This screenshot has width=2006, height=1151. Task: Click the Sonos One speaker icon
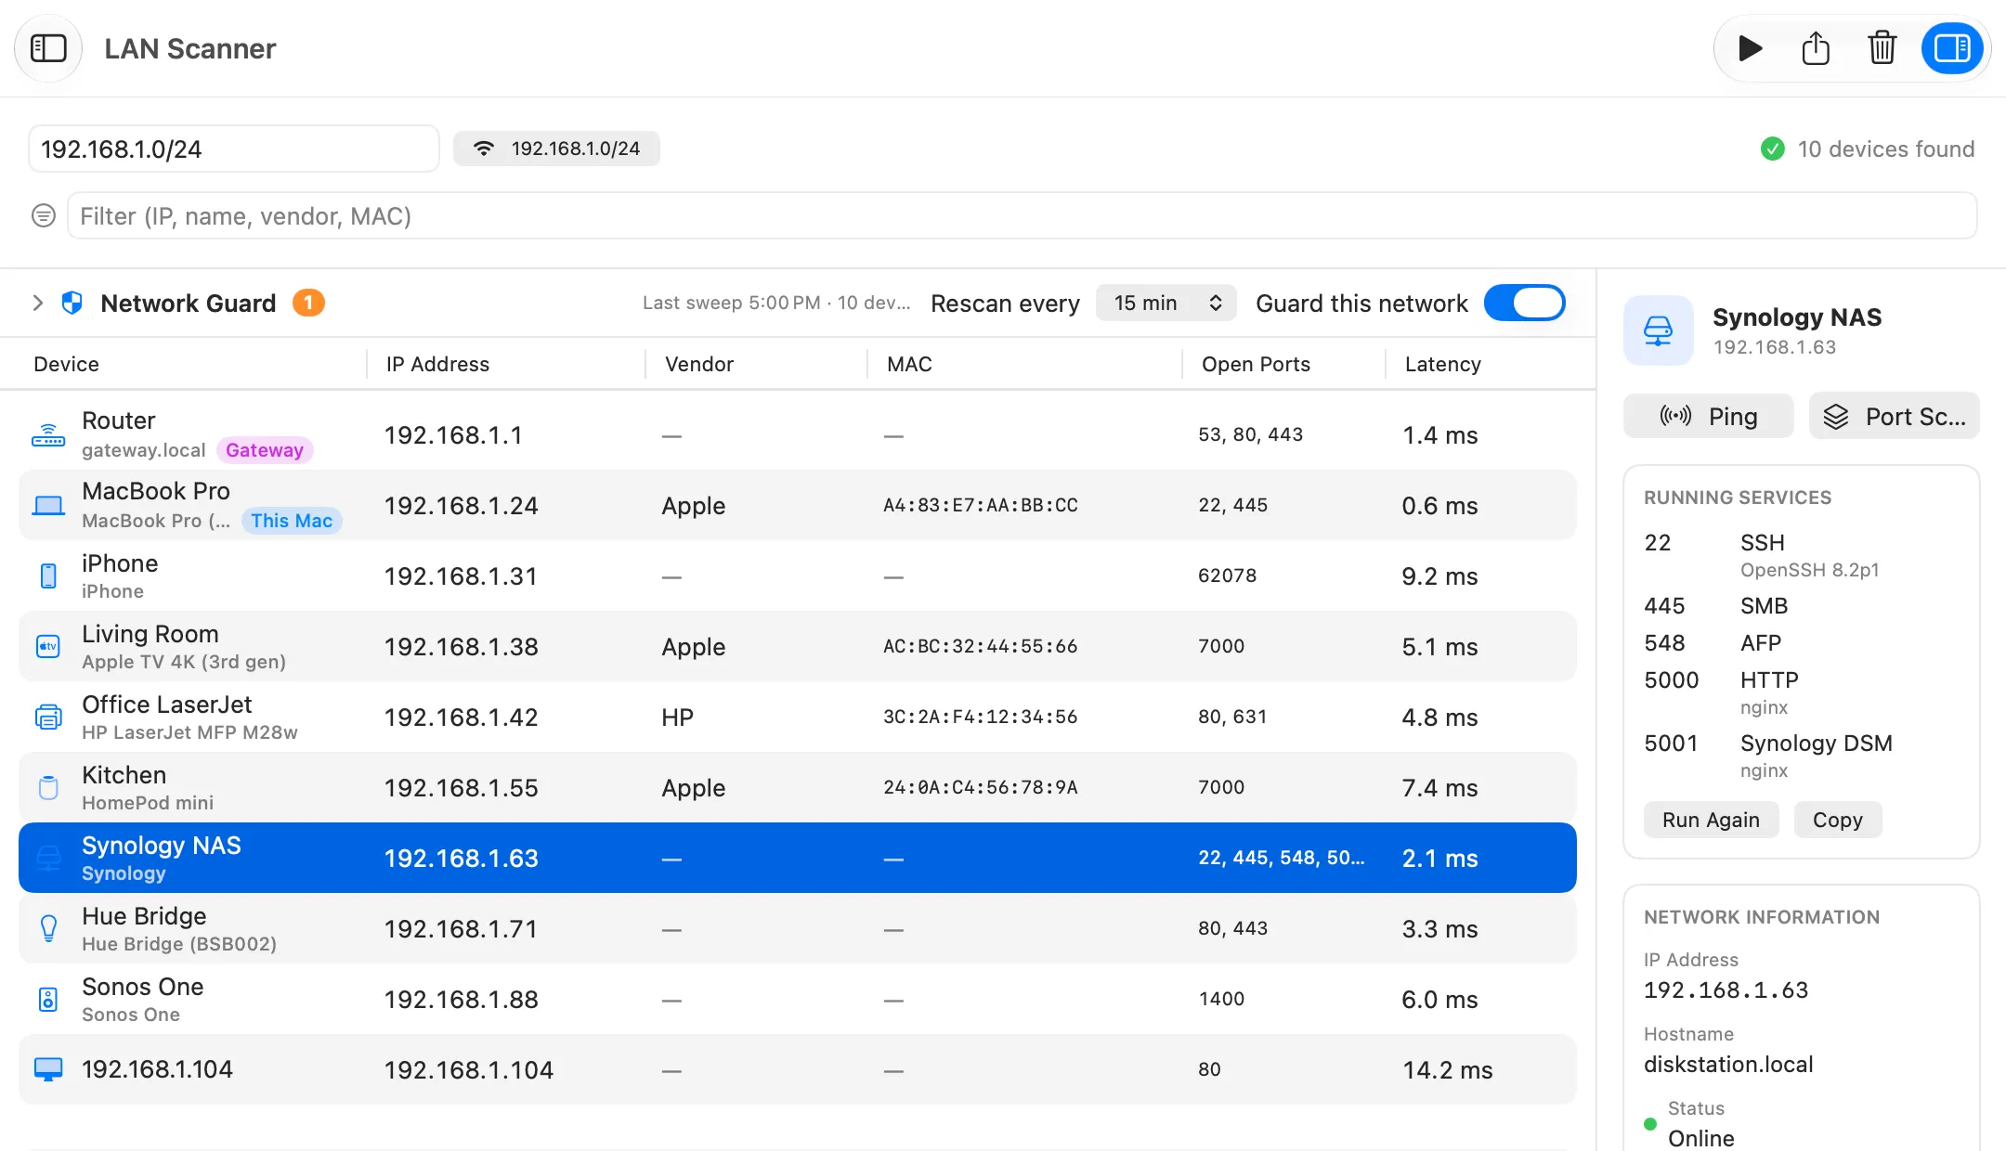click(48, 1000)
